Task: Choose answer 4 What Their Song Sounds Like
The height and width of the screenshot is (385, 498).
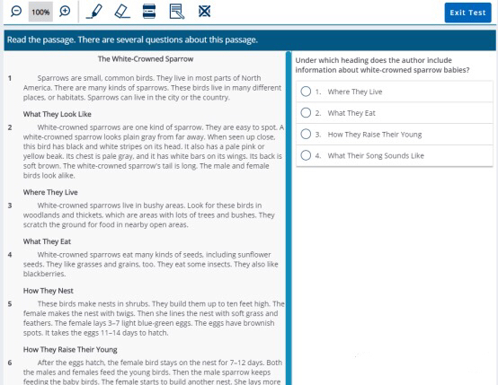Action: click(395, 156)
